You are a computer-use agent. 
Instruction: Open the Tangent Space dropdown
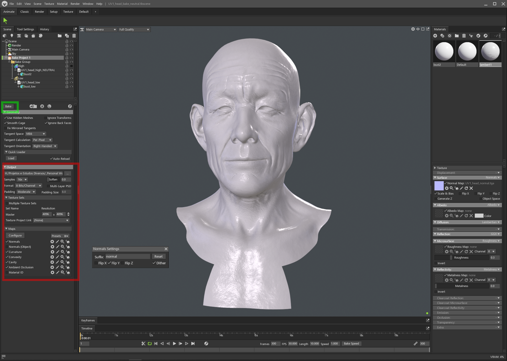[x=36, y=134]
